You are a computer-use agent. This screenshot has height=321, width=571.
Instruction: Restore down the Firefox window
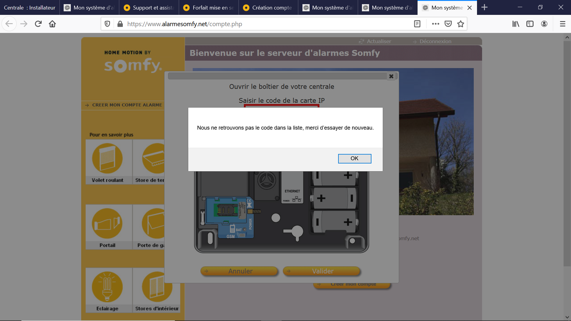click(540, 7)
